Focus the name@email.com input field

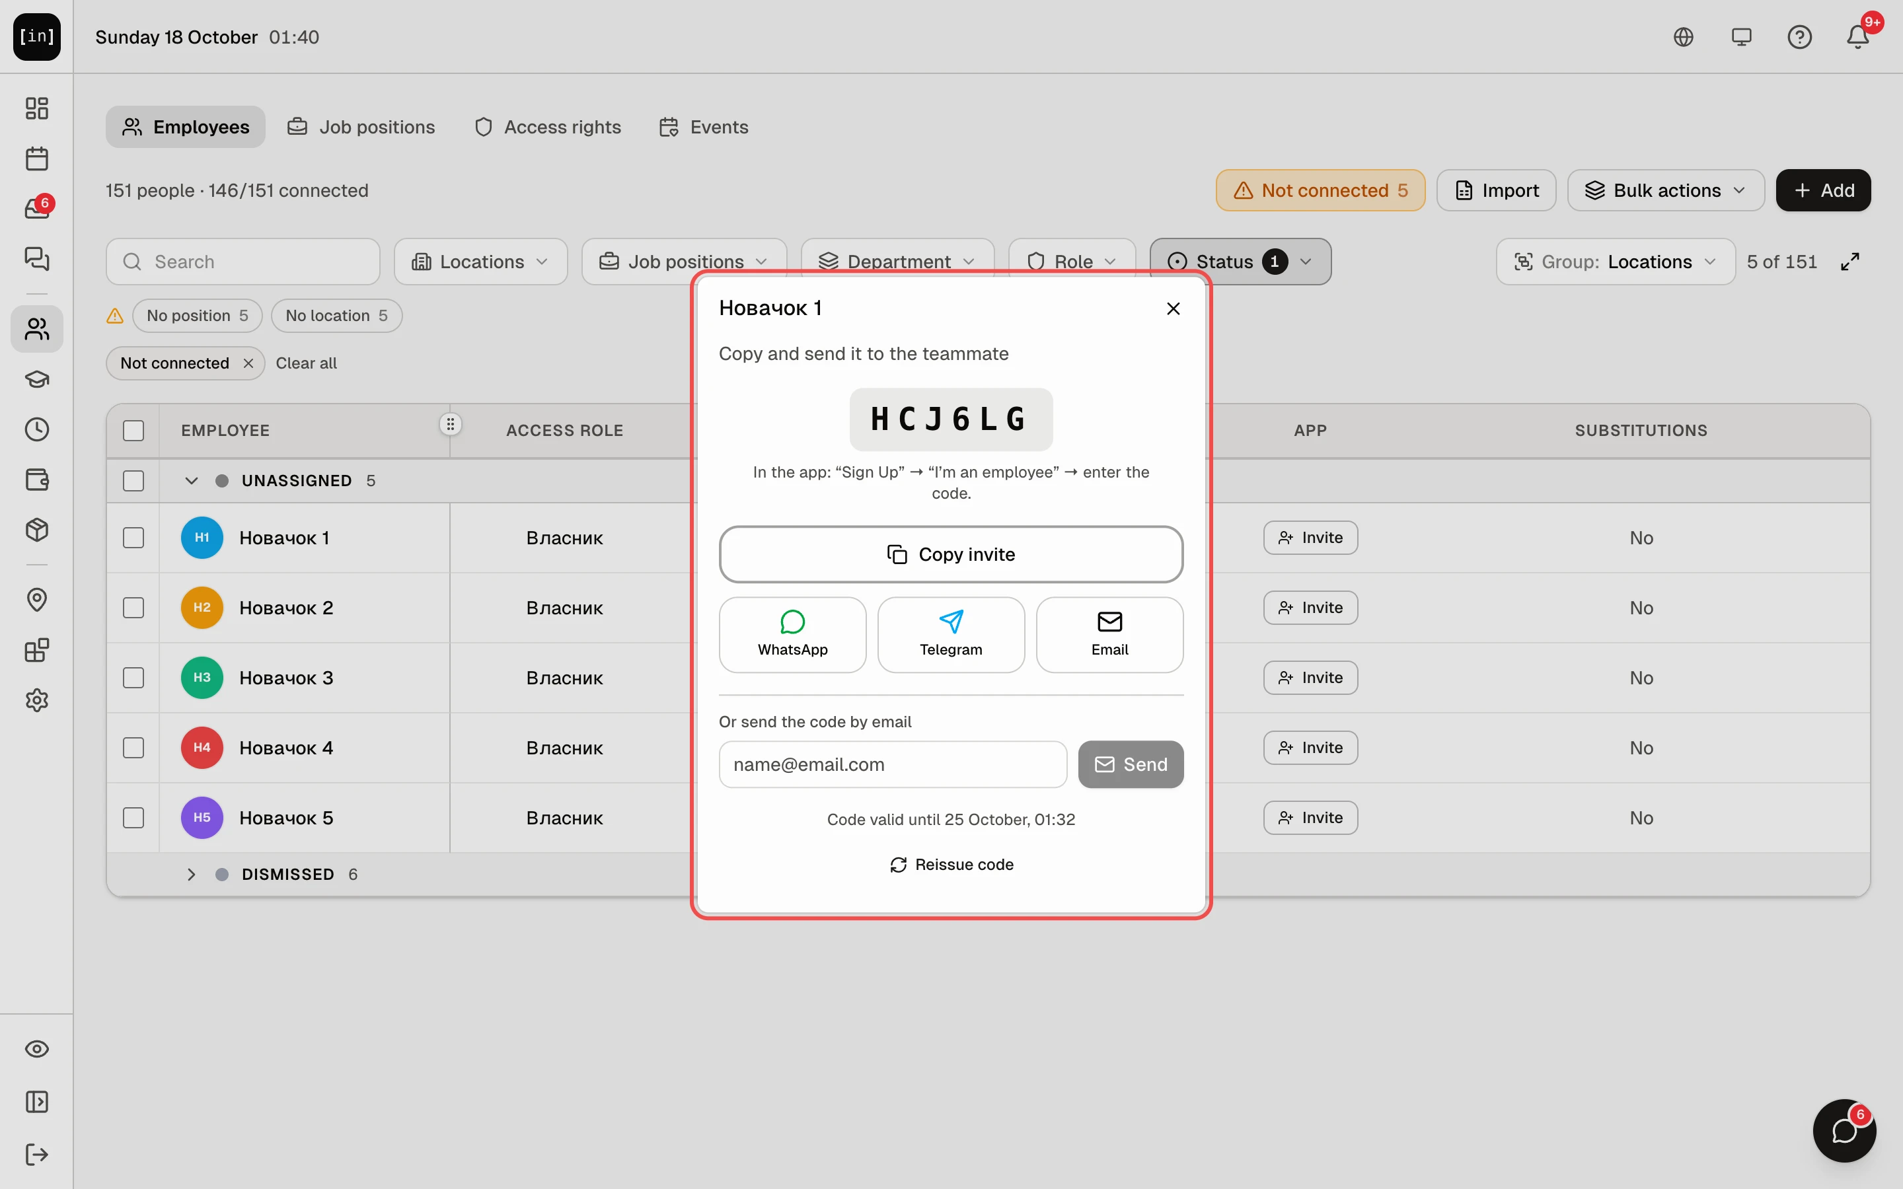(x=893, y=764)
